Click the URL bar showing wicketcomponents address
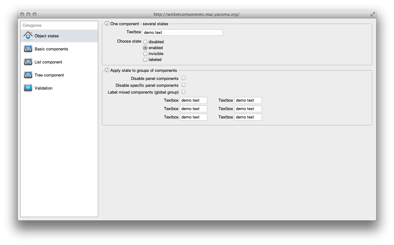The height and width of the screenshot is (245, 394). click(x=197, y=14)
